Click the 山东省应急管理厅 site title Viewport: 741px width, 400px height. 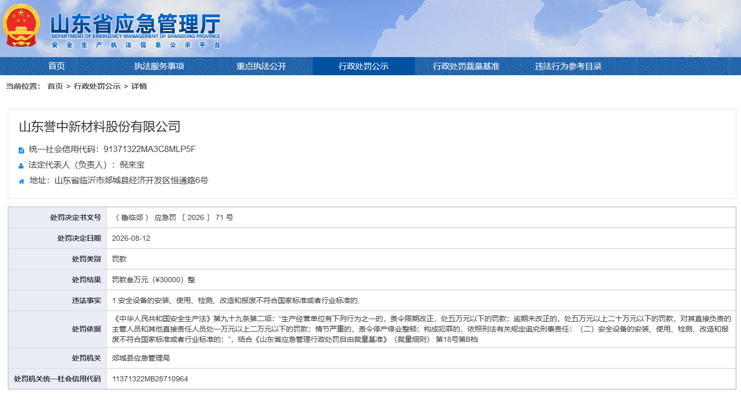pyautogui.click(x=135, y=23)
